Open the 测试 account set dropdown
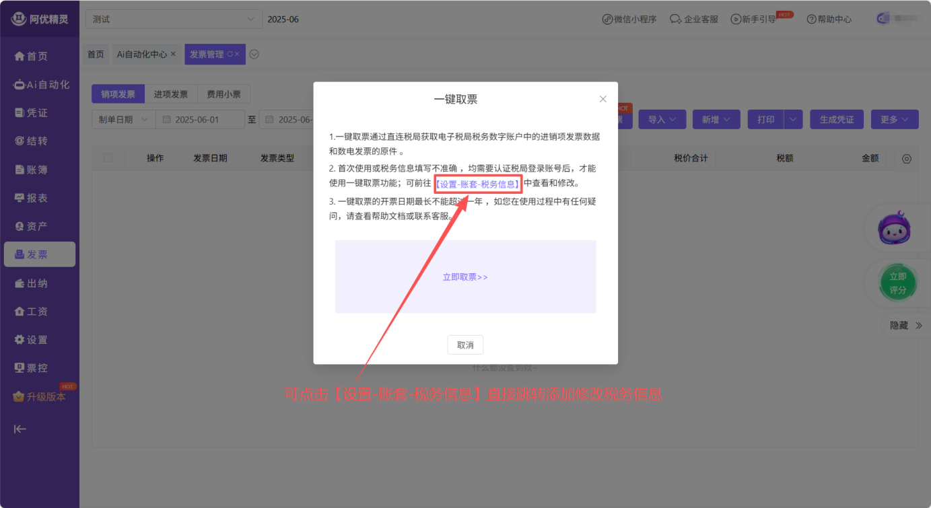 point(174,20)
